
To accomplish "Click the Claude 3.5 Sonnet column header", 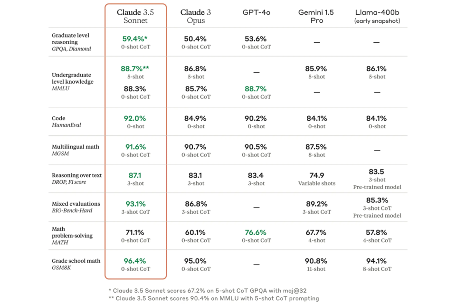I will tap(135, 16).
